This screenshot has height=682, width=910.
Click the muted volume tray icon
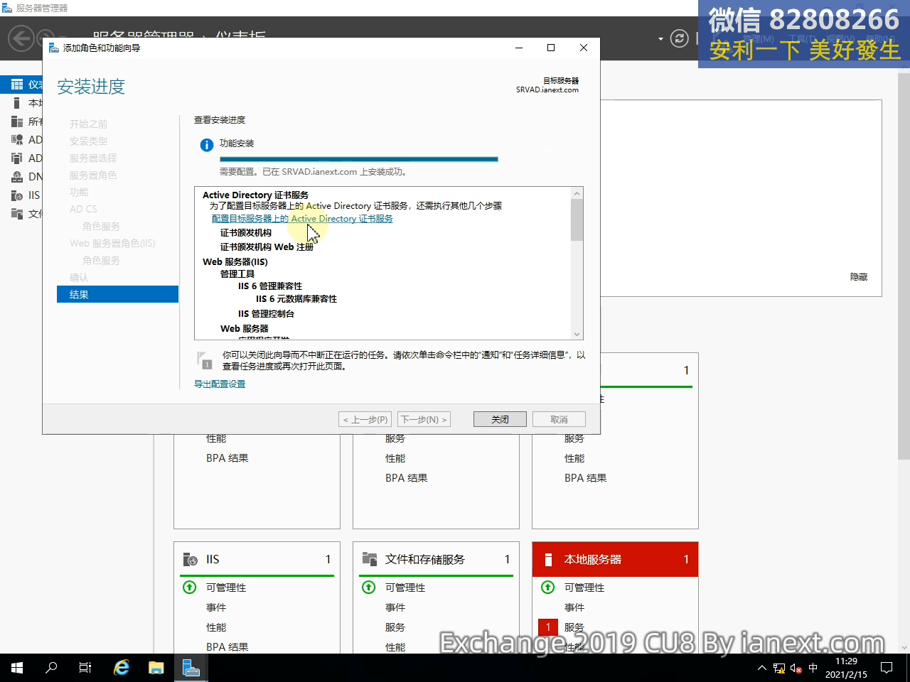[x=796, y=669]
